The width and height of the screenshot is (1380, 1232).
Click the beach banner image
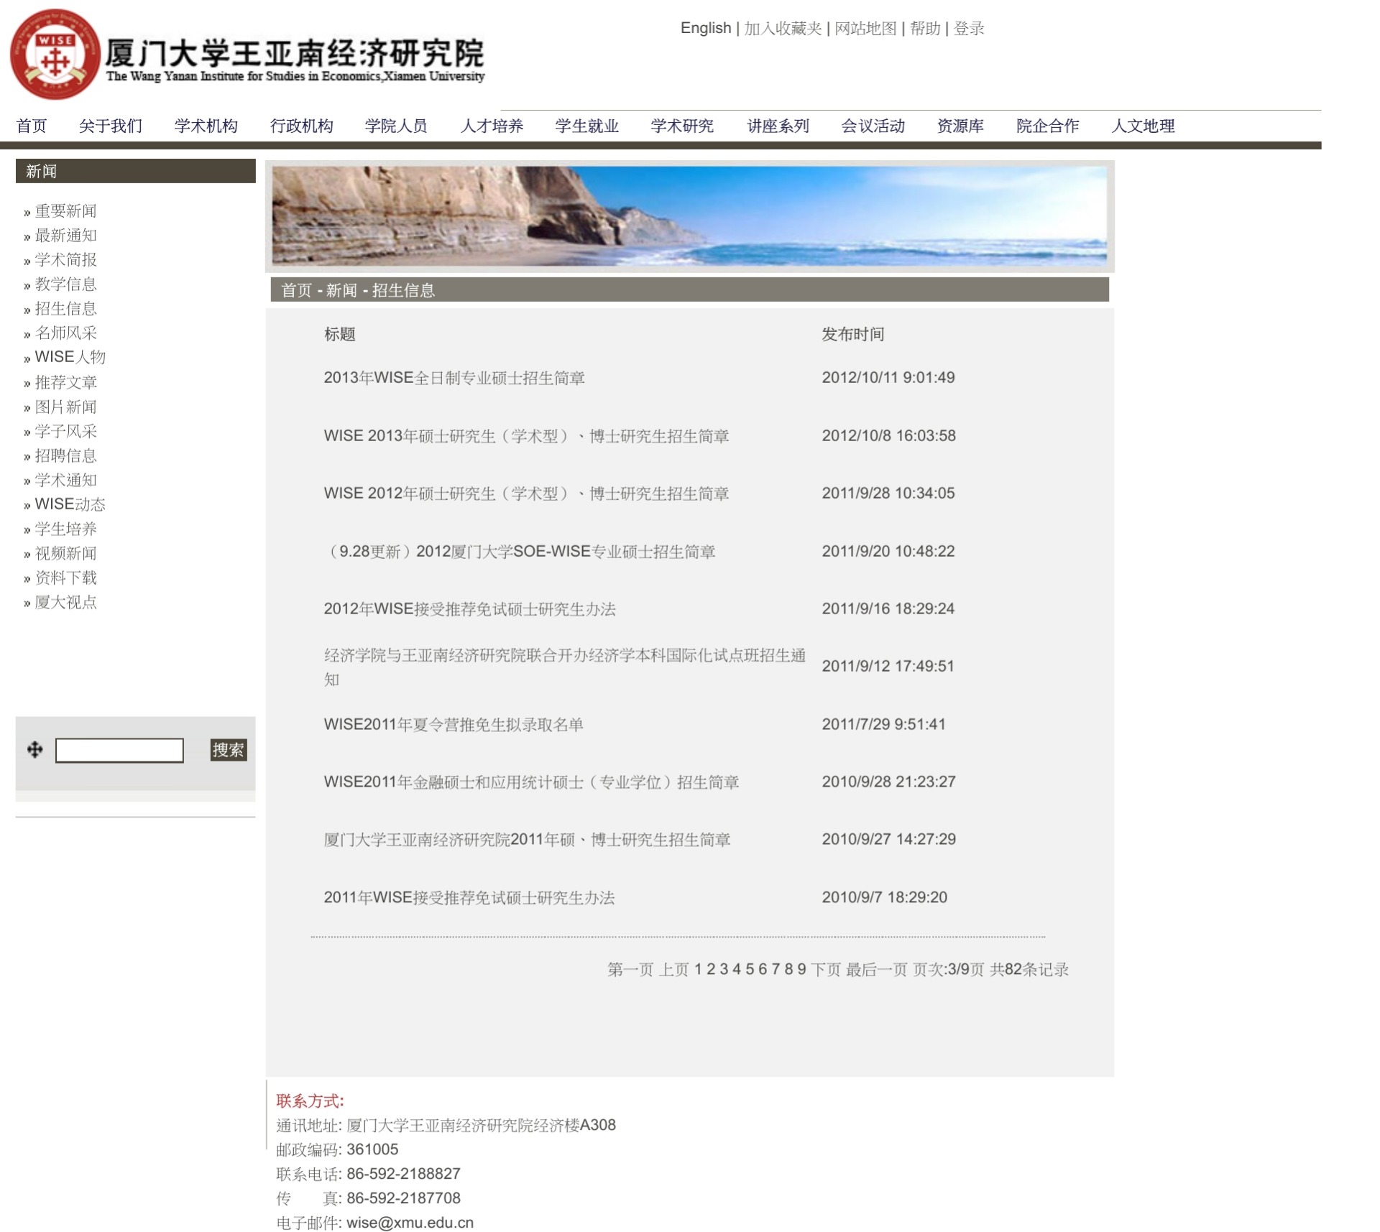click(689, 216)
